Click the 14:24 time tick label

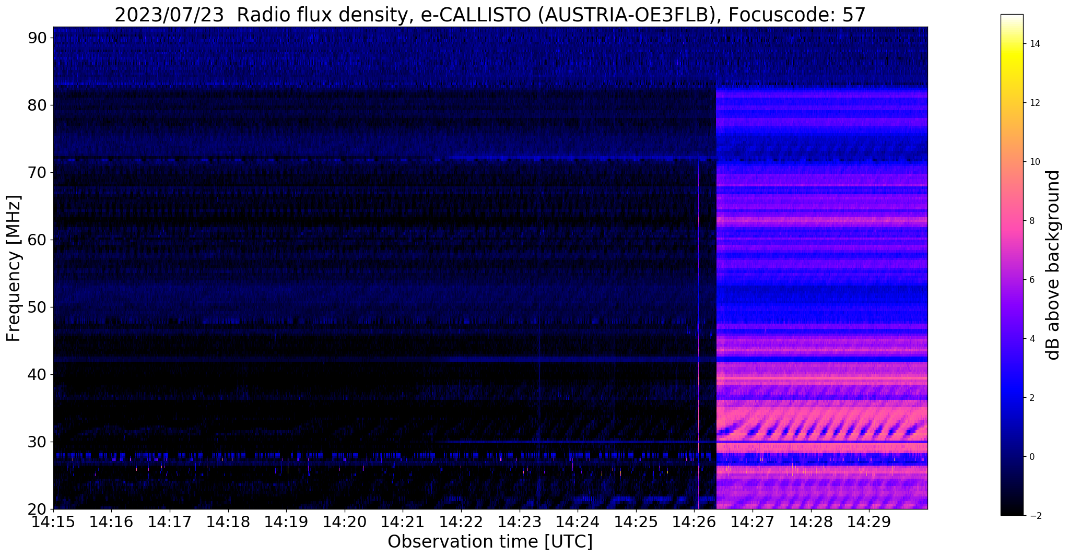click(578, 522)
